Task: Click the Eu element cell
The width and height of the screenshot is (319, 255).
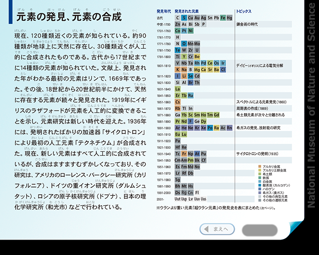Action: pyautogui.click(x=177, y=134)
